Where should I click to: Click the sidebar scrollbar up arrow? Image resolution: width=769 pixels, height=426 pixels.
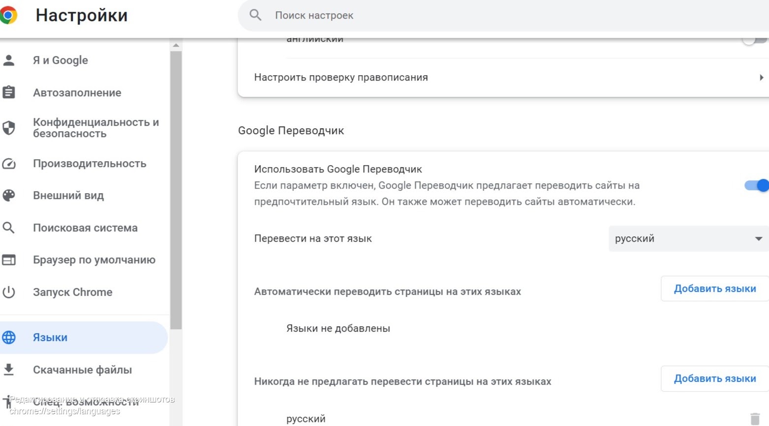tap(176, 45)
